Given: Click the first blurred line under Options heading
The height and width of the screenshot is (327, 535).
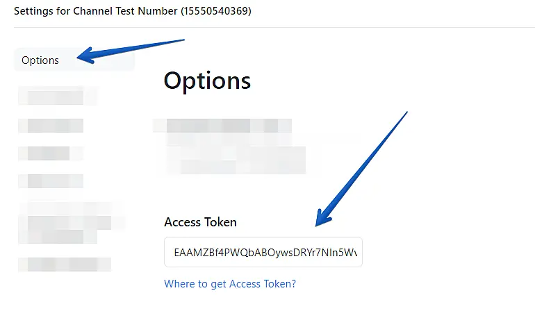Looking at the screenshot, I should point(222,126).
